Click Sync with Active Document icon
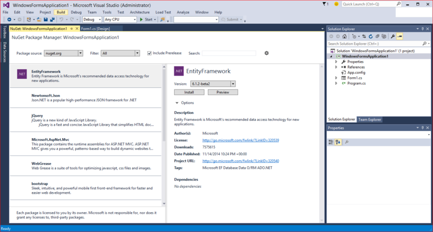The height and width of the screenshot is (232, 433). point(364,36)
